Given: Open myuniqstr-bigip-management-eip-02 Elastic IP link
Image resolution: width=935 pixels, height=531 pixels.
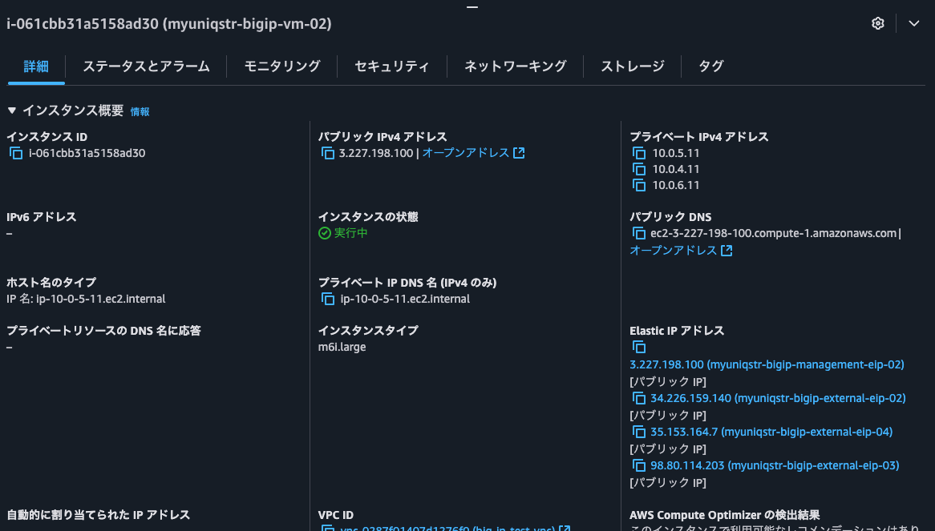Looking at the screenshot, I should [x=767, y=364].
